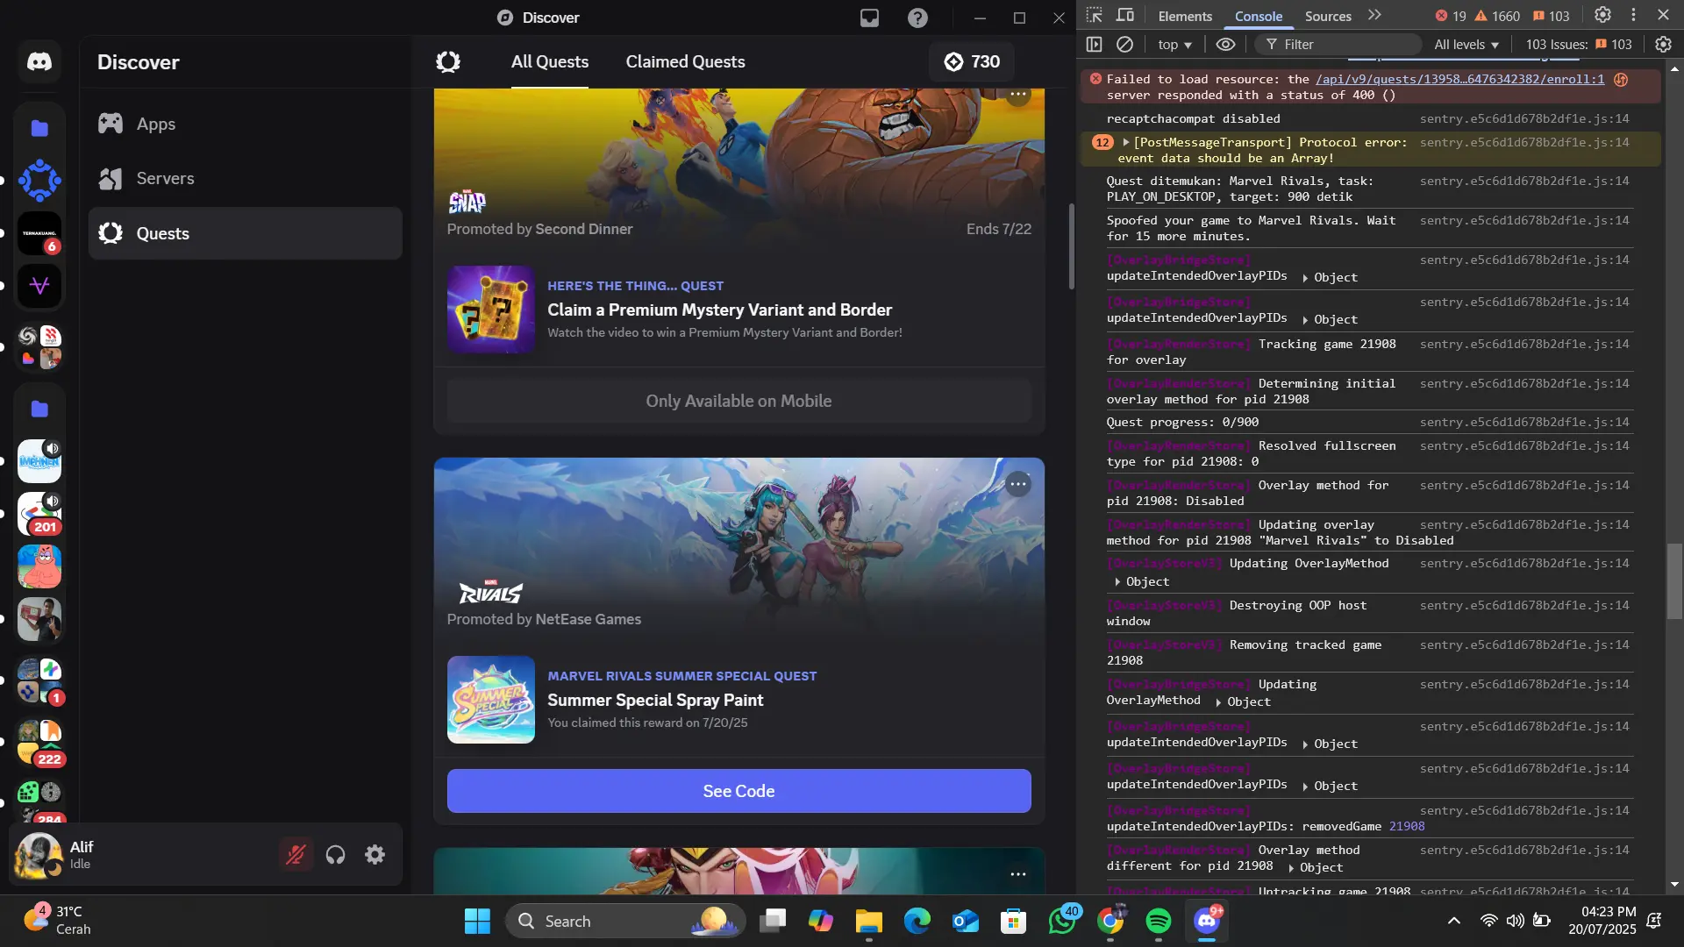This screenshot has height=947, width=1684.
Task: Clear console with the circle-slash icon
Action: [1124, 45]
